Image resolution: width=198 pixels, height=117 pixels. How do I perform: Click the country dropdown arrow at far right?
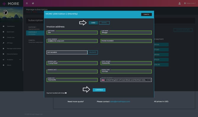tap(150, 80)
